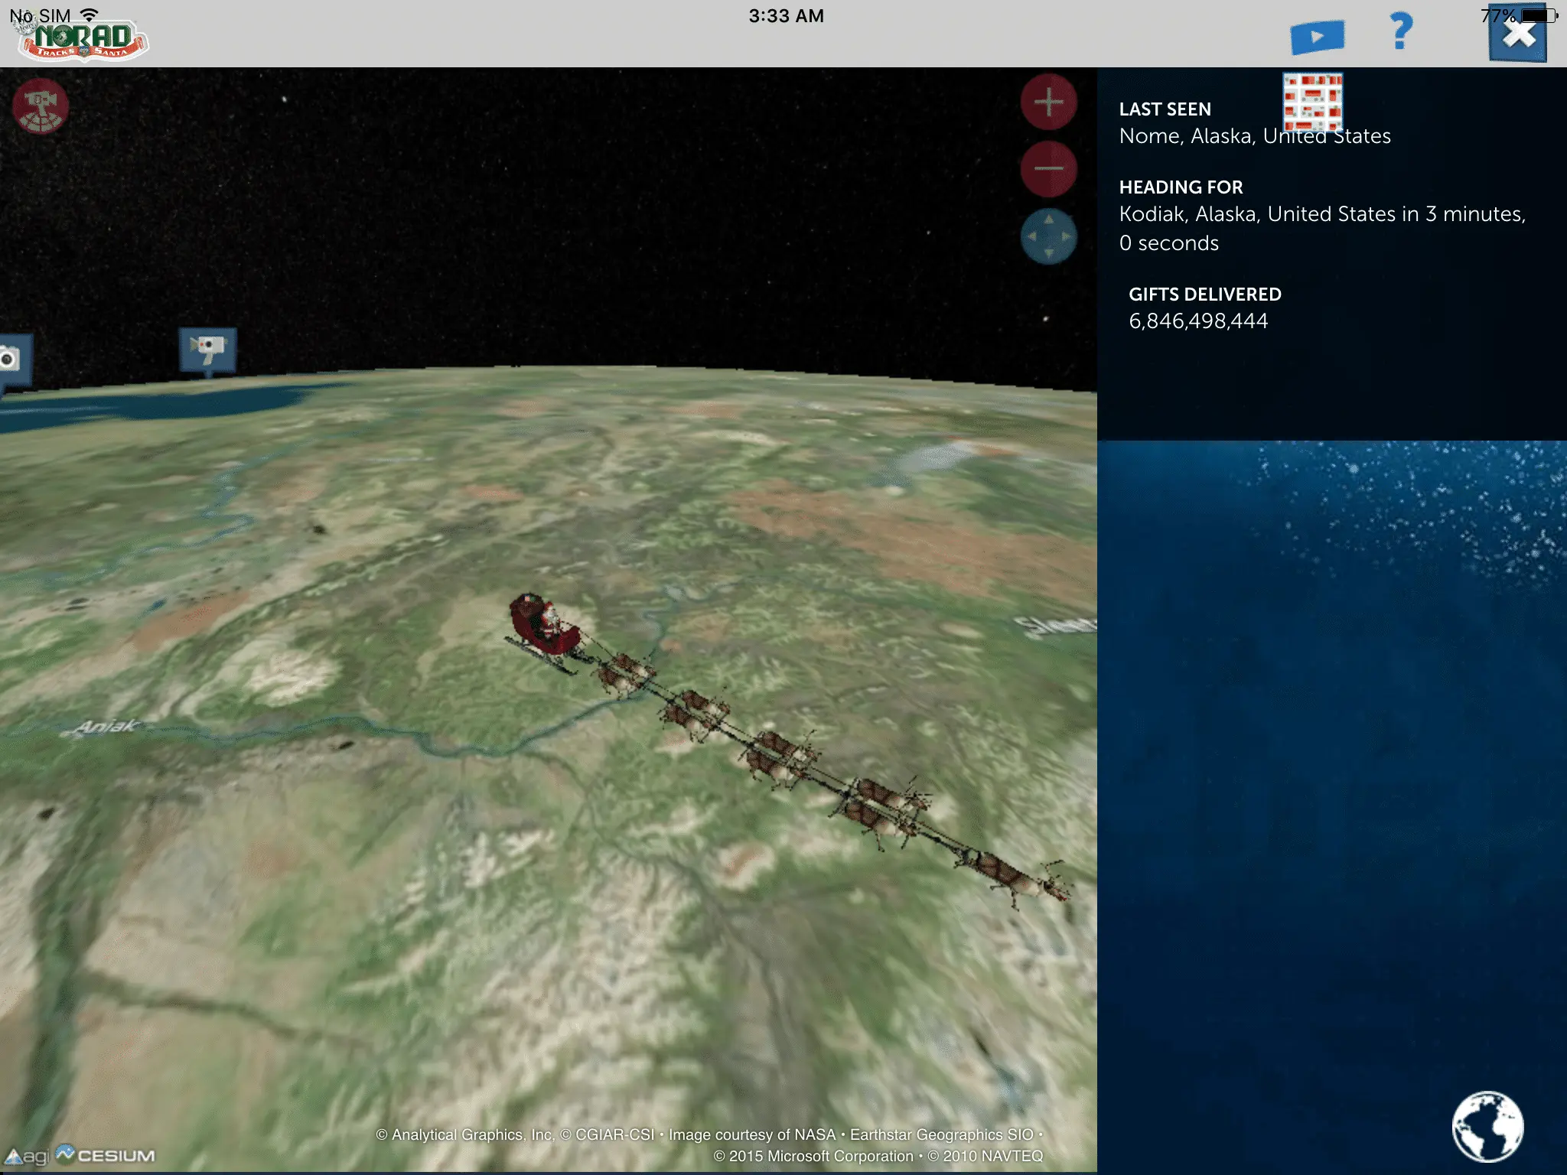1567x1175 pixels.
Task: Open the blue video player icon
Action: tap(1317, 37)
